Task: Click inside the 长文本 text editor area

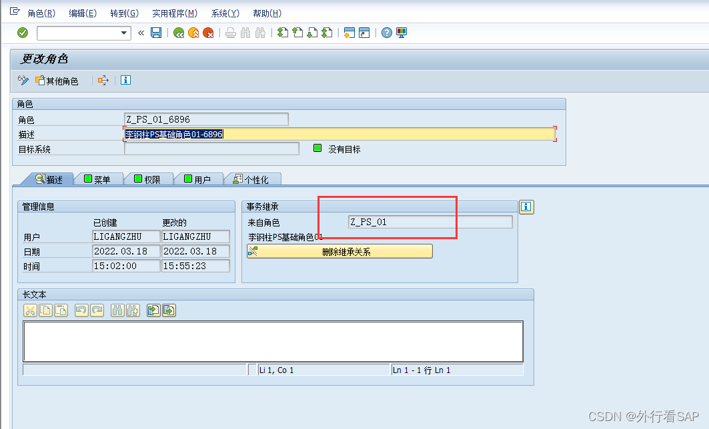Action: tap(273, 341)
